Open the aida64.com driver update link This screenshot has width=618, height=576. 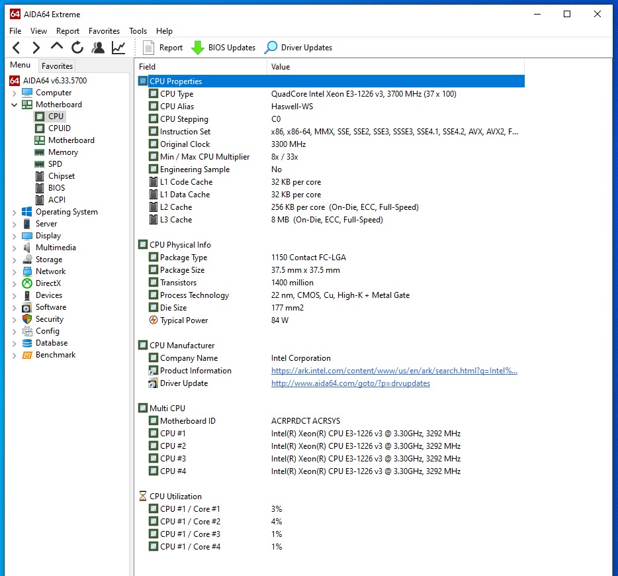(x=350, y=383)
